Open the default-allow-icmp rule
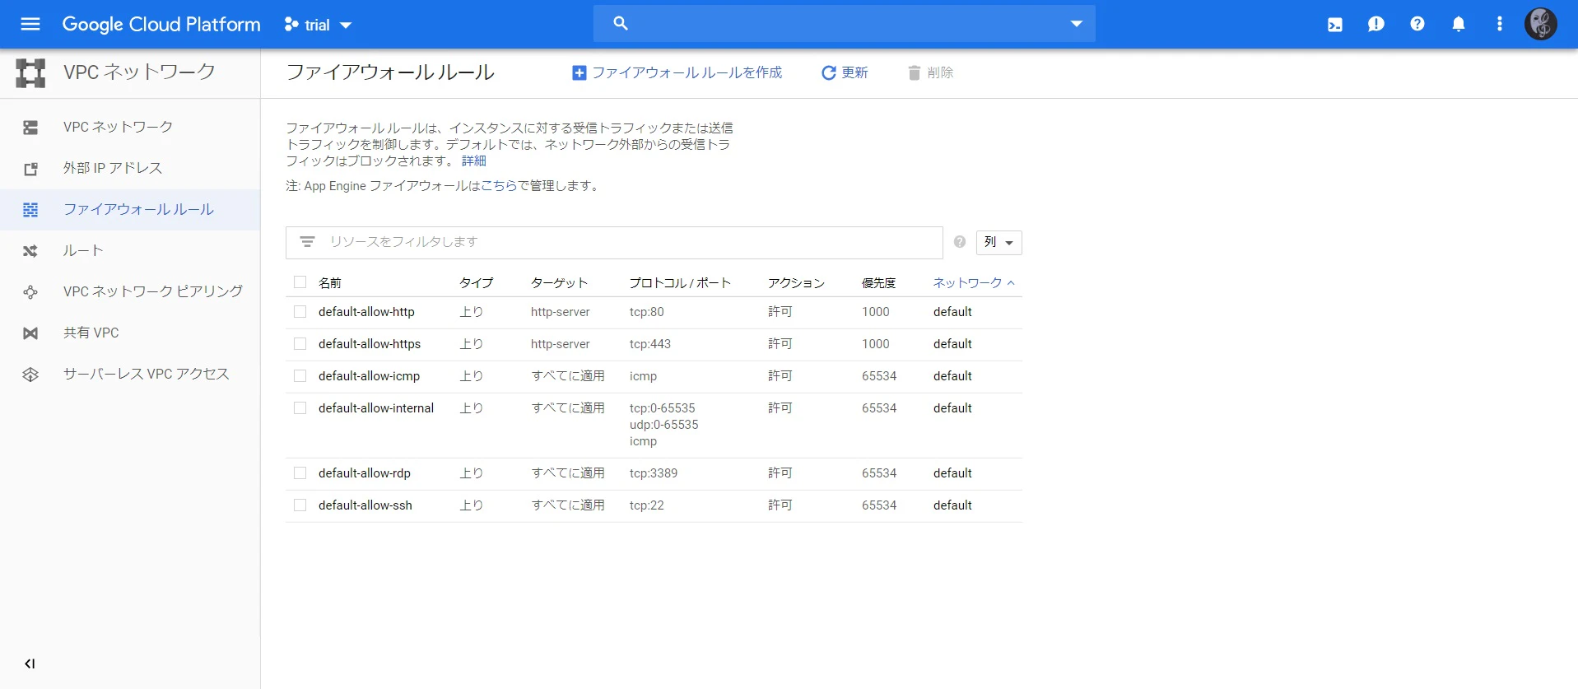1578x689 pixels. point(369,376)
